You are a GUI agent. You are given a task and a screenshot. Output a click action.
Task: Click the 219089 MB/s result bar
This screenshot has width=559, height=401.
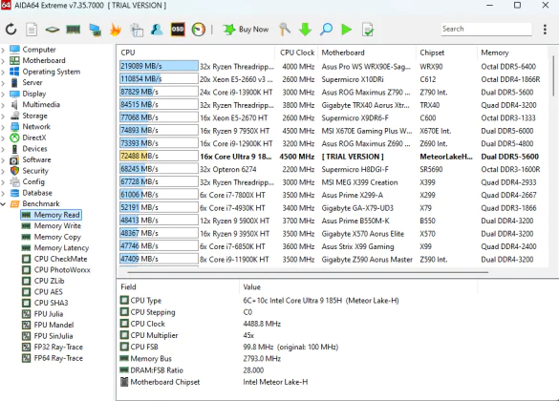(159, 66)
